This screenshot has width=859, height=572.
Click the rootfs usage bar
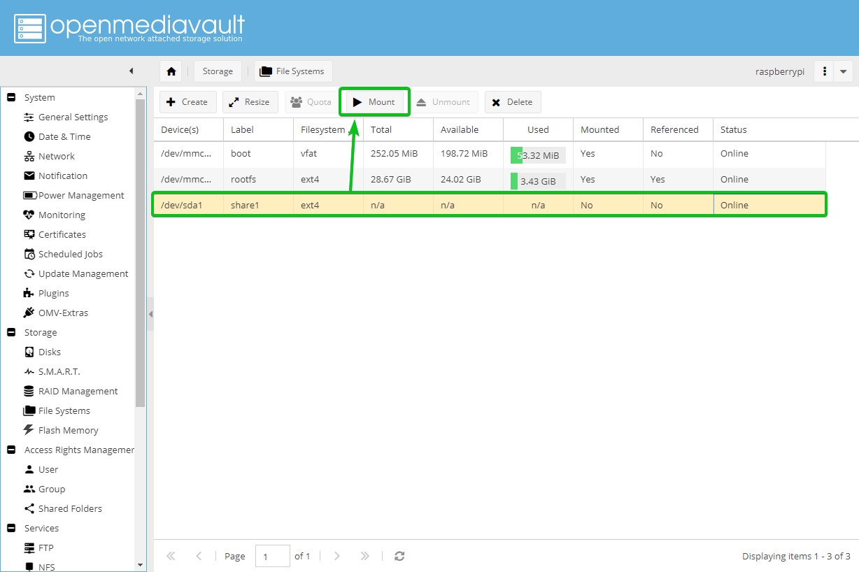pos(538,181)
